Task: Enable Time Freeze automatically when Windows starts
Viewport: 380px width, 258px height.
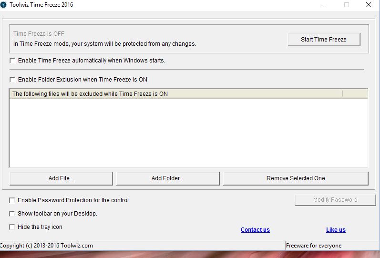Action: [12, 61]
